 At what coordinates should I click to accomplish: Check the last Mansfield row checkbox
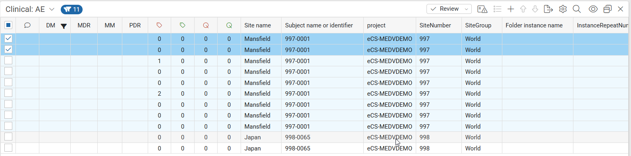(x=8, y=126)
